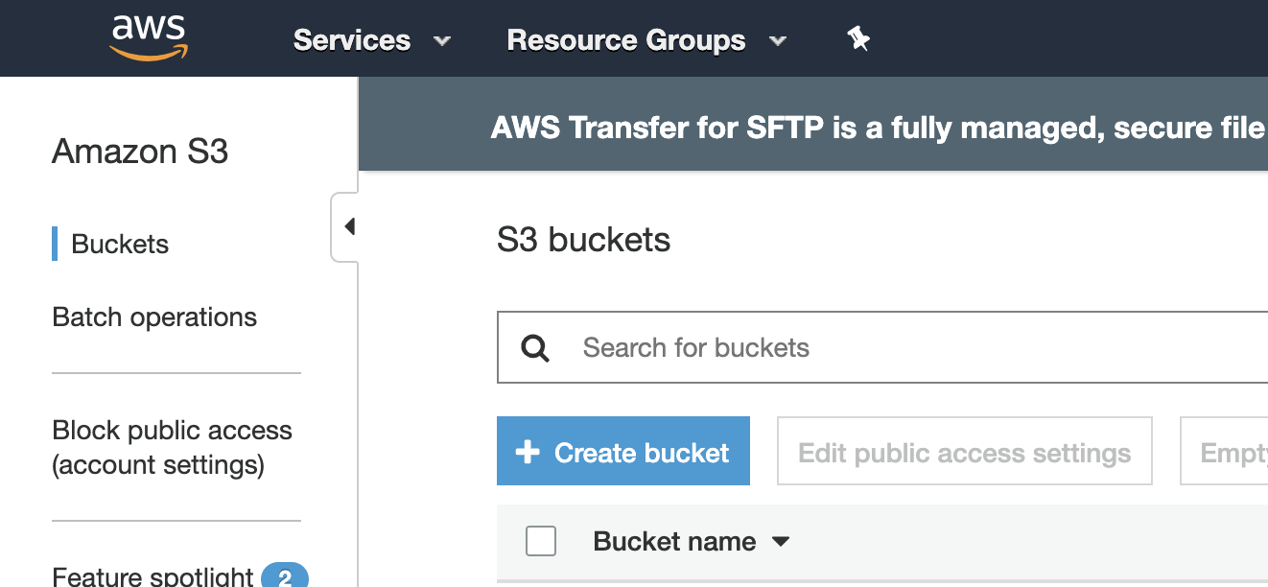Toggle the select-all buckets checkbox

(x=541, y=541)
